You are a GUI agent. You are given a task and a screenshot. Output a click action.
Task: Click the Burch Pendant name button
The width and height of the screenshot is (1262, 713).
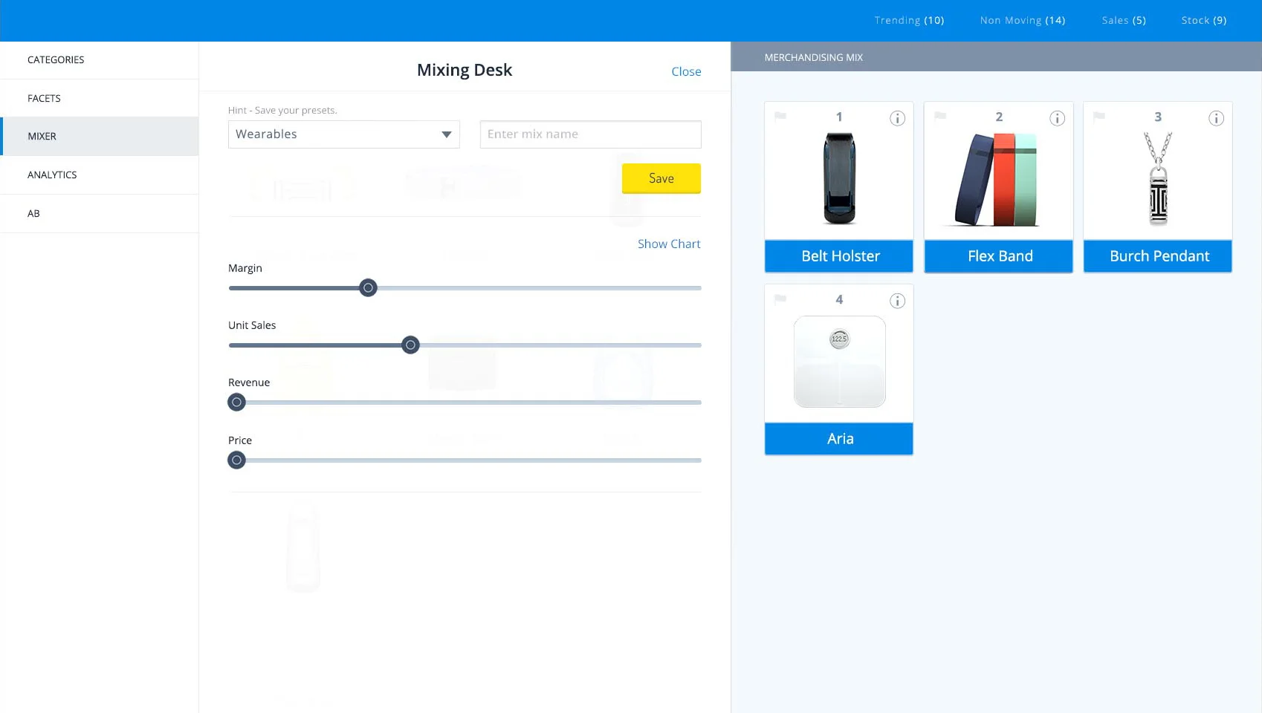tap(1158, 256)
